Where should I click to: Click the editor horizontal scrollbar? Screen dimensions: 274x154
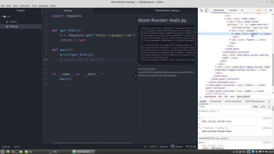pyautogui.click(x=92, y=143)
